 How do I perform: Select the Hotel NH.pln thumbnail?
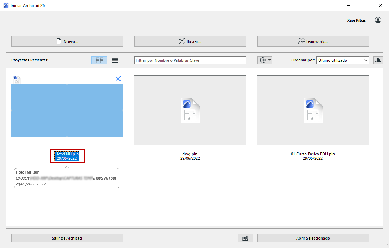[67, 110]
